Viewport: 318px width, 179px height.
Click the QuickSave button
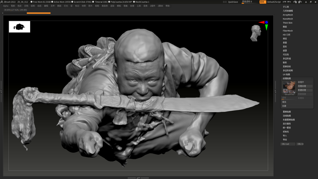[x=233, y=2]
